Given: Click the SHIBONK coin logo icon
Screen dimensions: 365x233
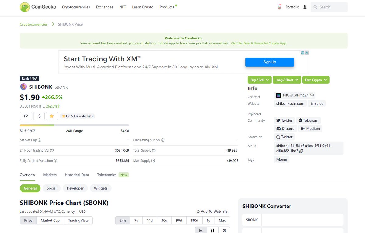Looking at the screenshot, I should point(23,87).
